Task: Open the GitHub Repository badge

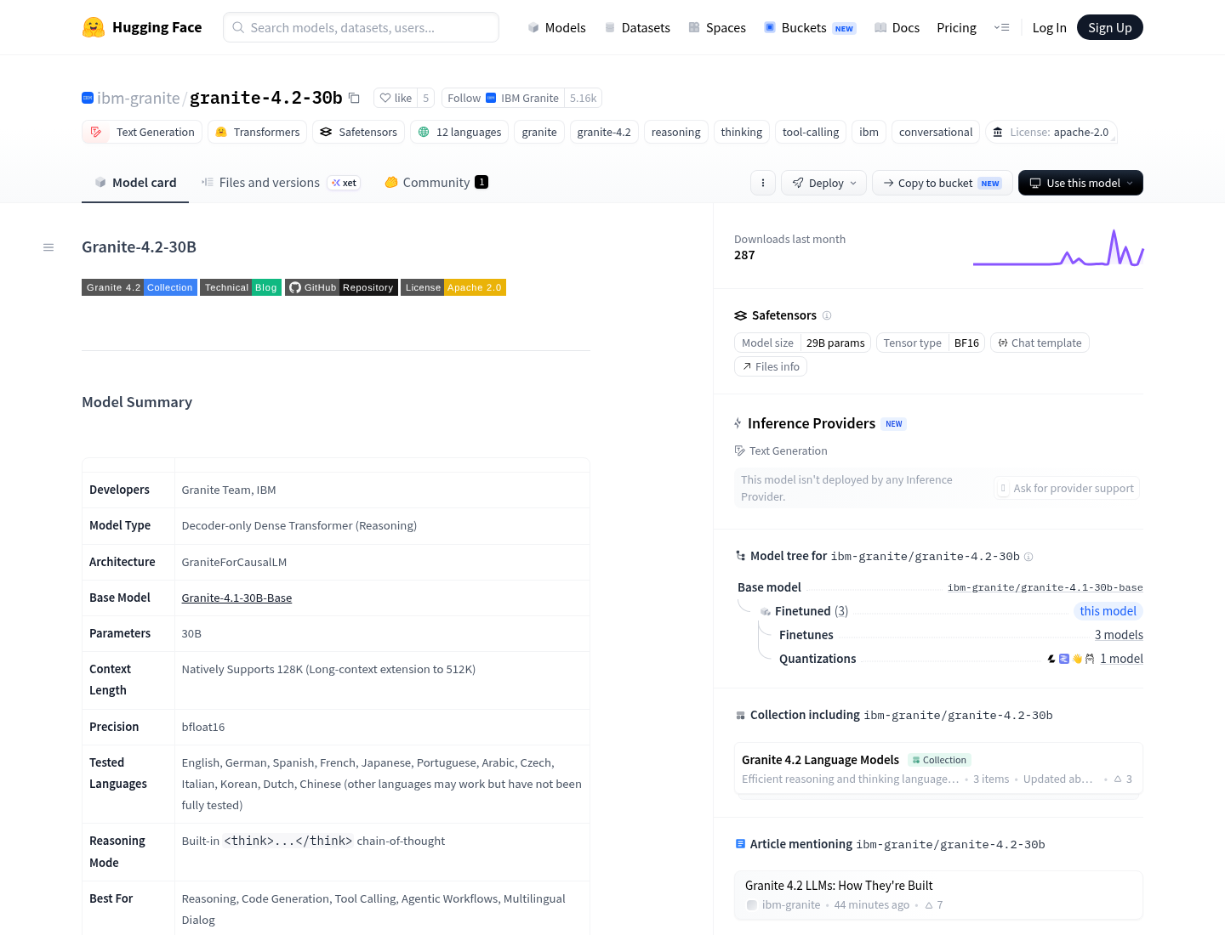Action: point(341,287)
